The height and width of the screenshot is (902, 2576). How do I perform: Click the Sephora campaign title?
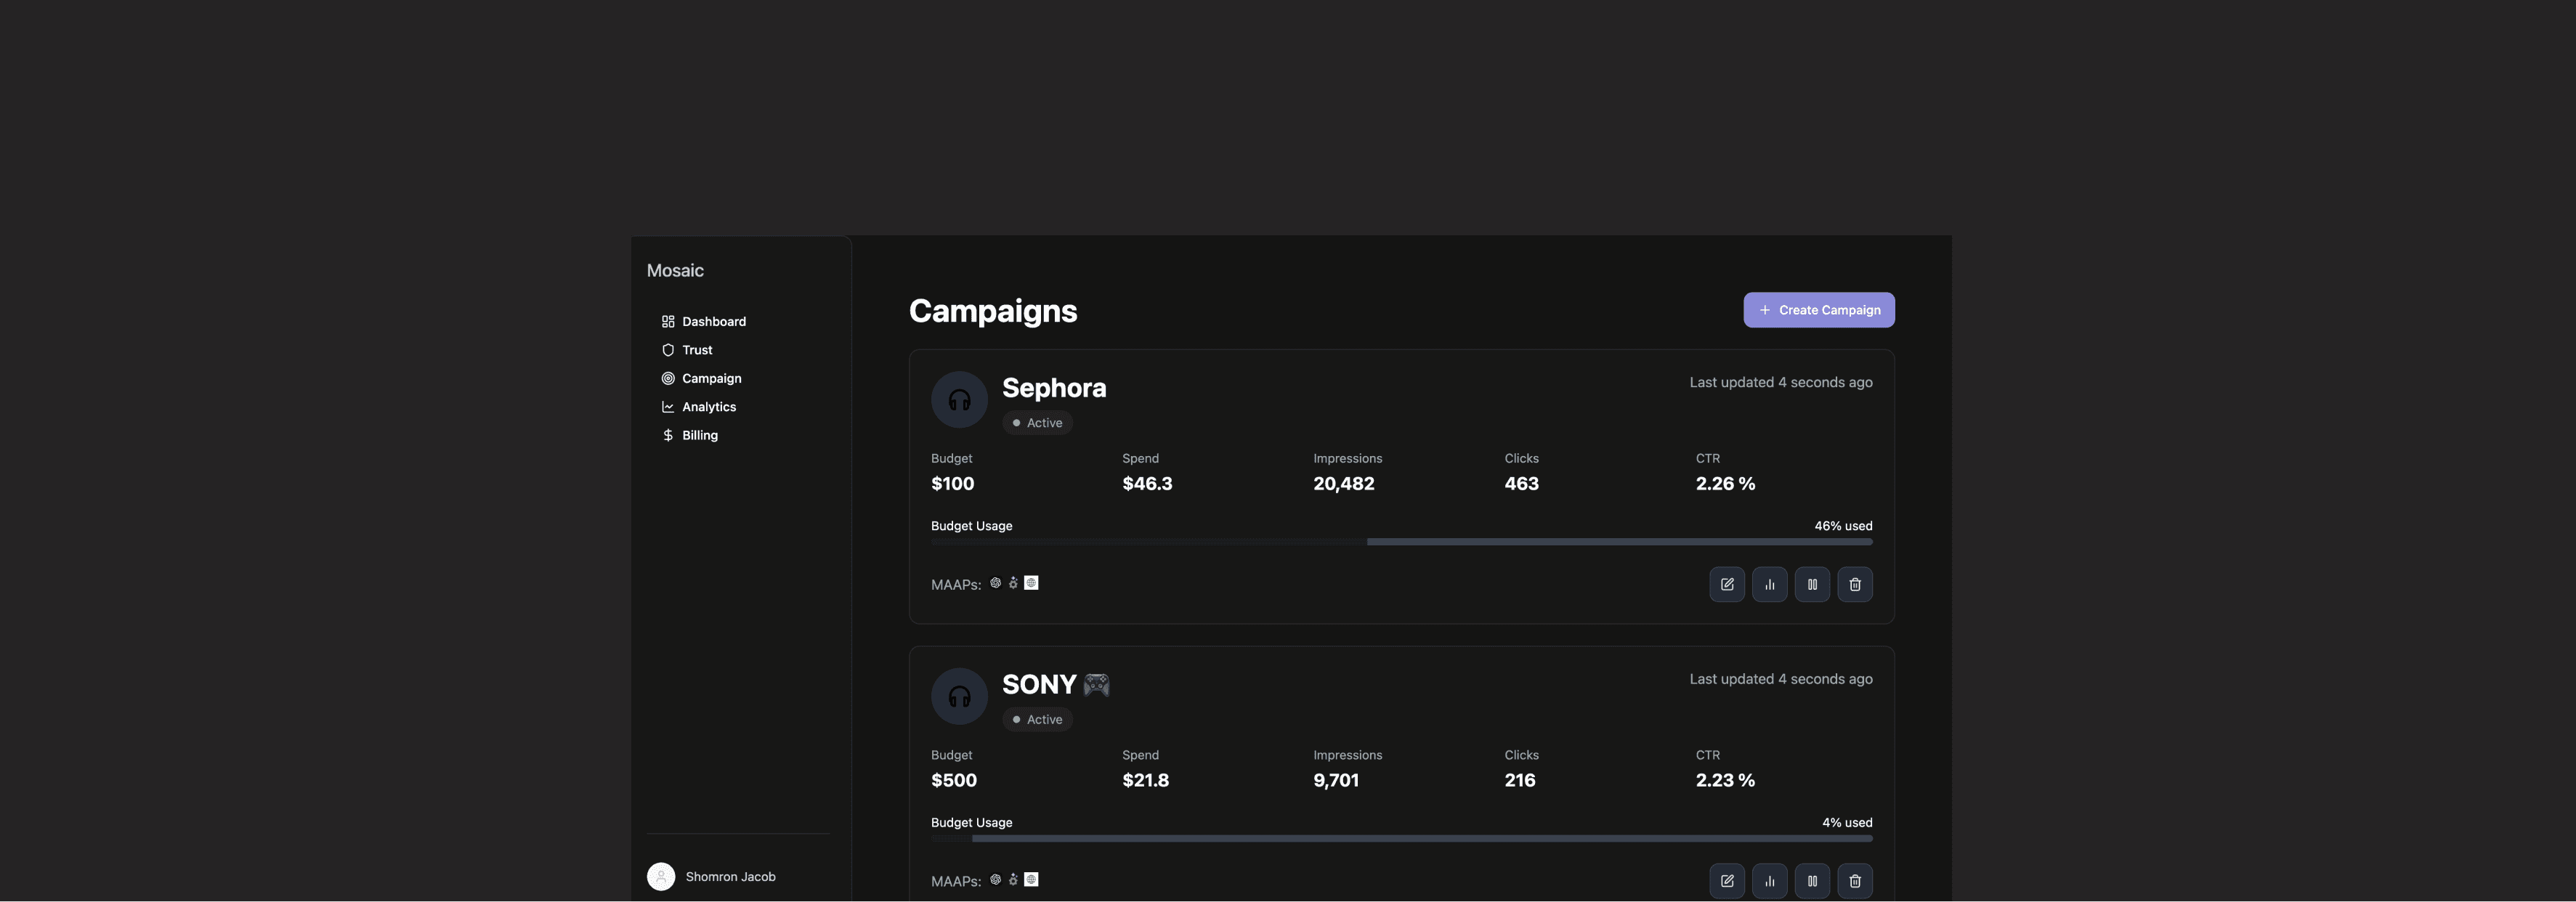[1054, 388]
